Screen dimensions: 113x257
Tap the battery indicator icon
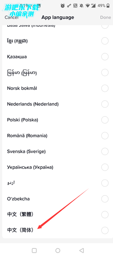tap(108, 6)
